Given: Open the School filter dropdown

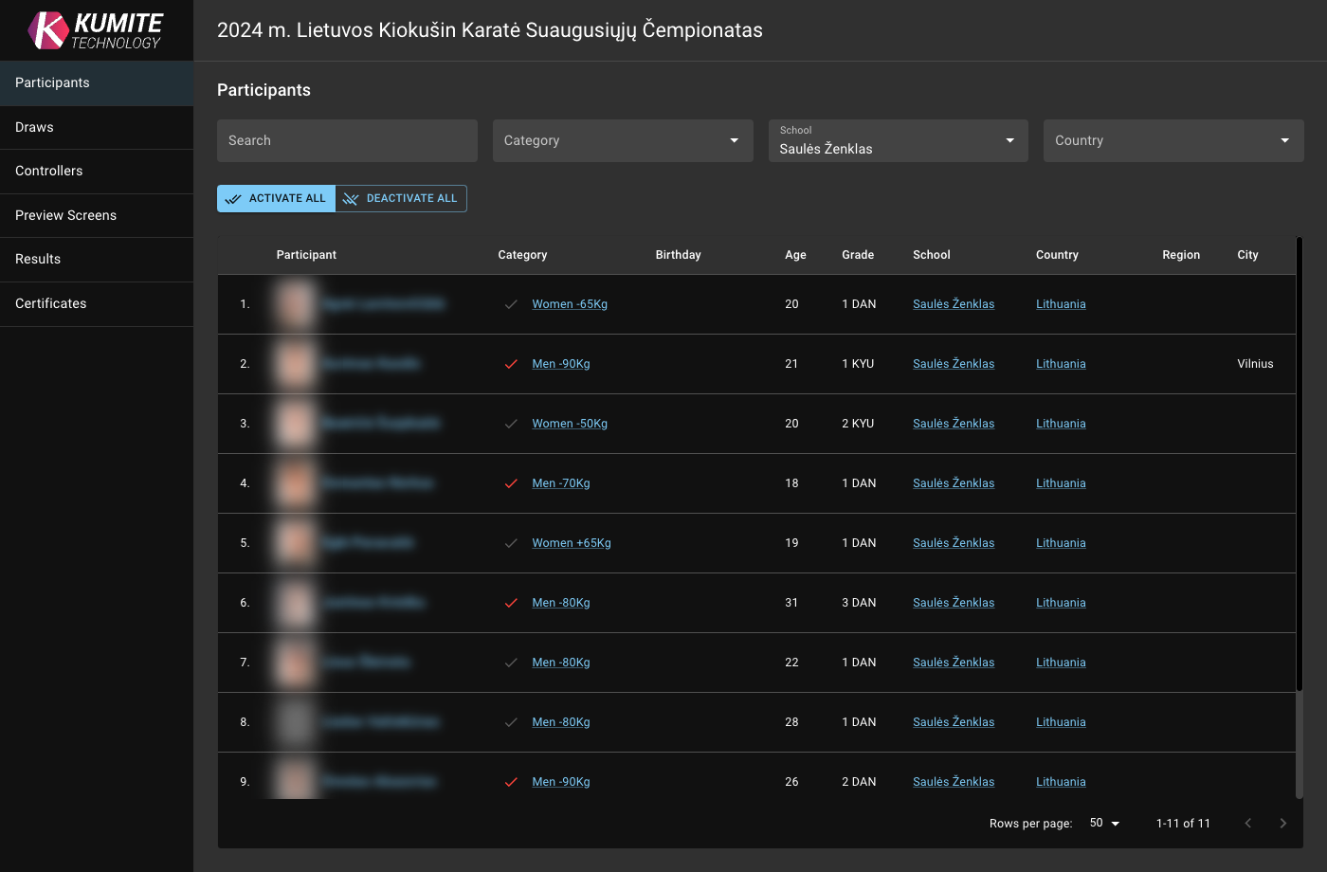Looking at the screenshot, I should click(897, 140).
